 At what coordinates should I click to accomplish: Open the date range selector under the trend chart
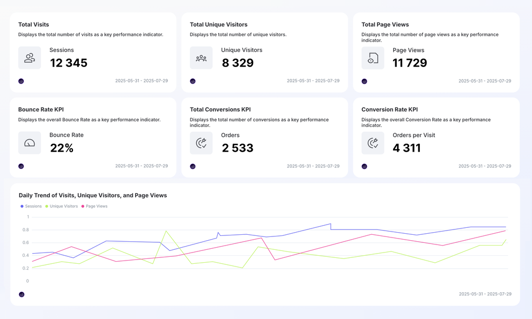coord(484,294)
